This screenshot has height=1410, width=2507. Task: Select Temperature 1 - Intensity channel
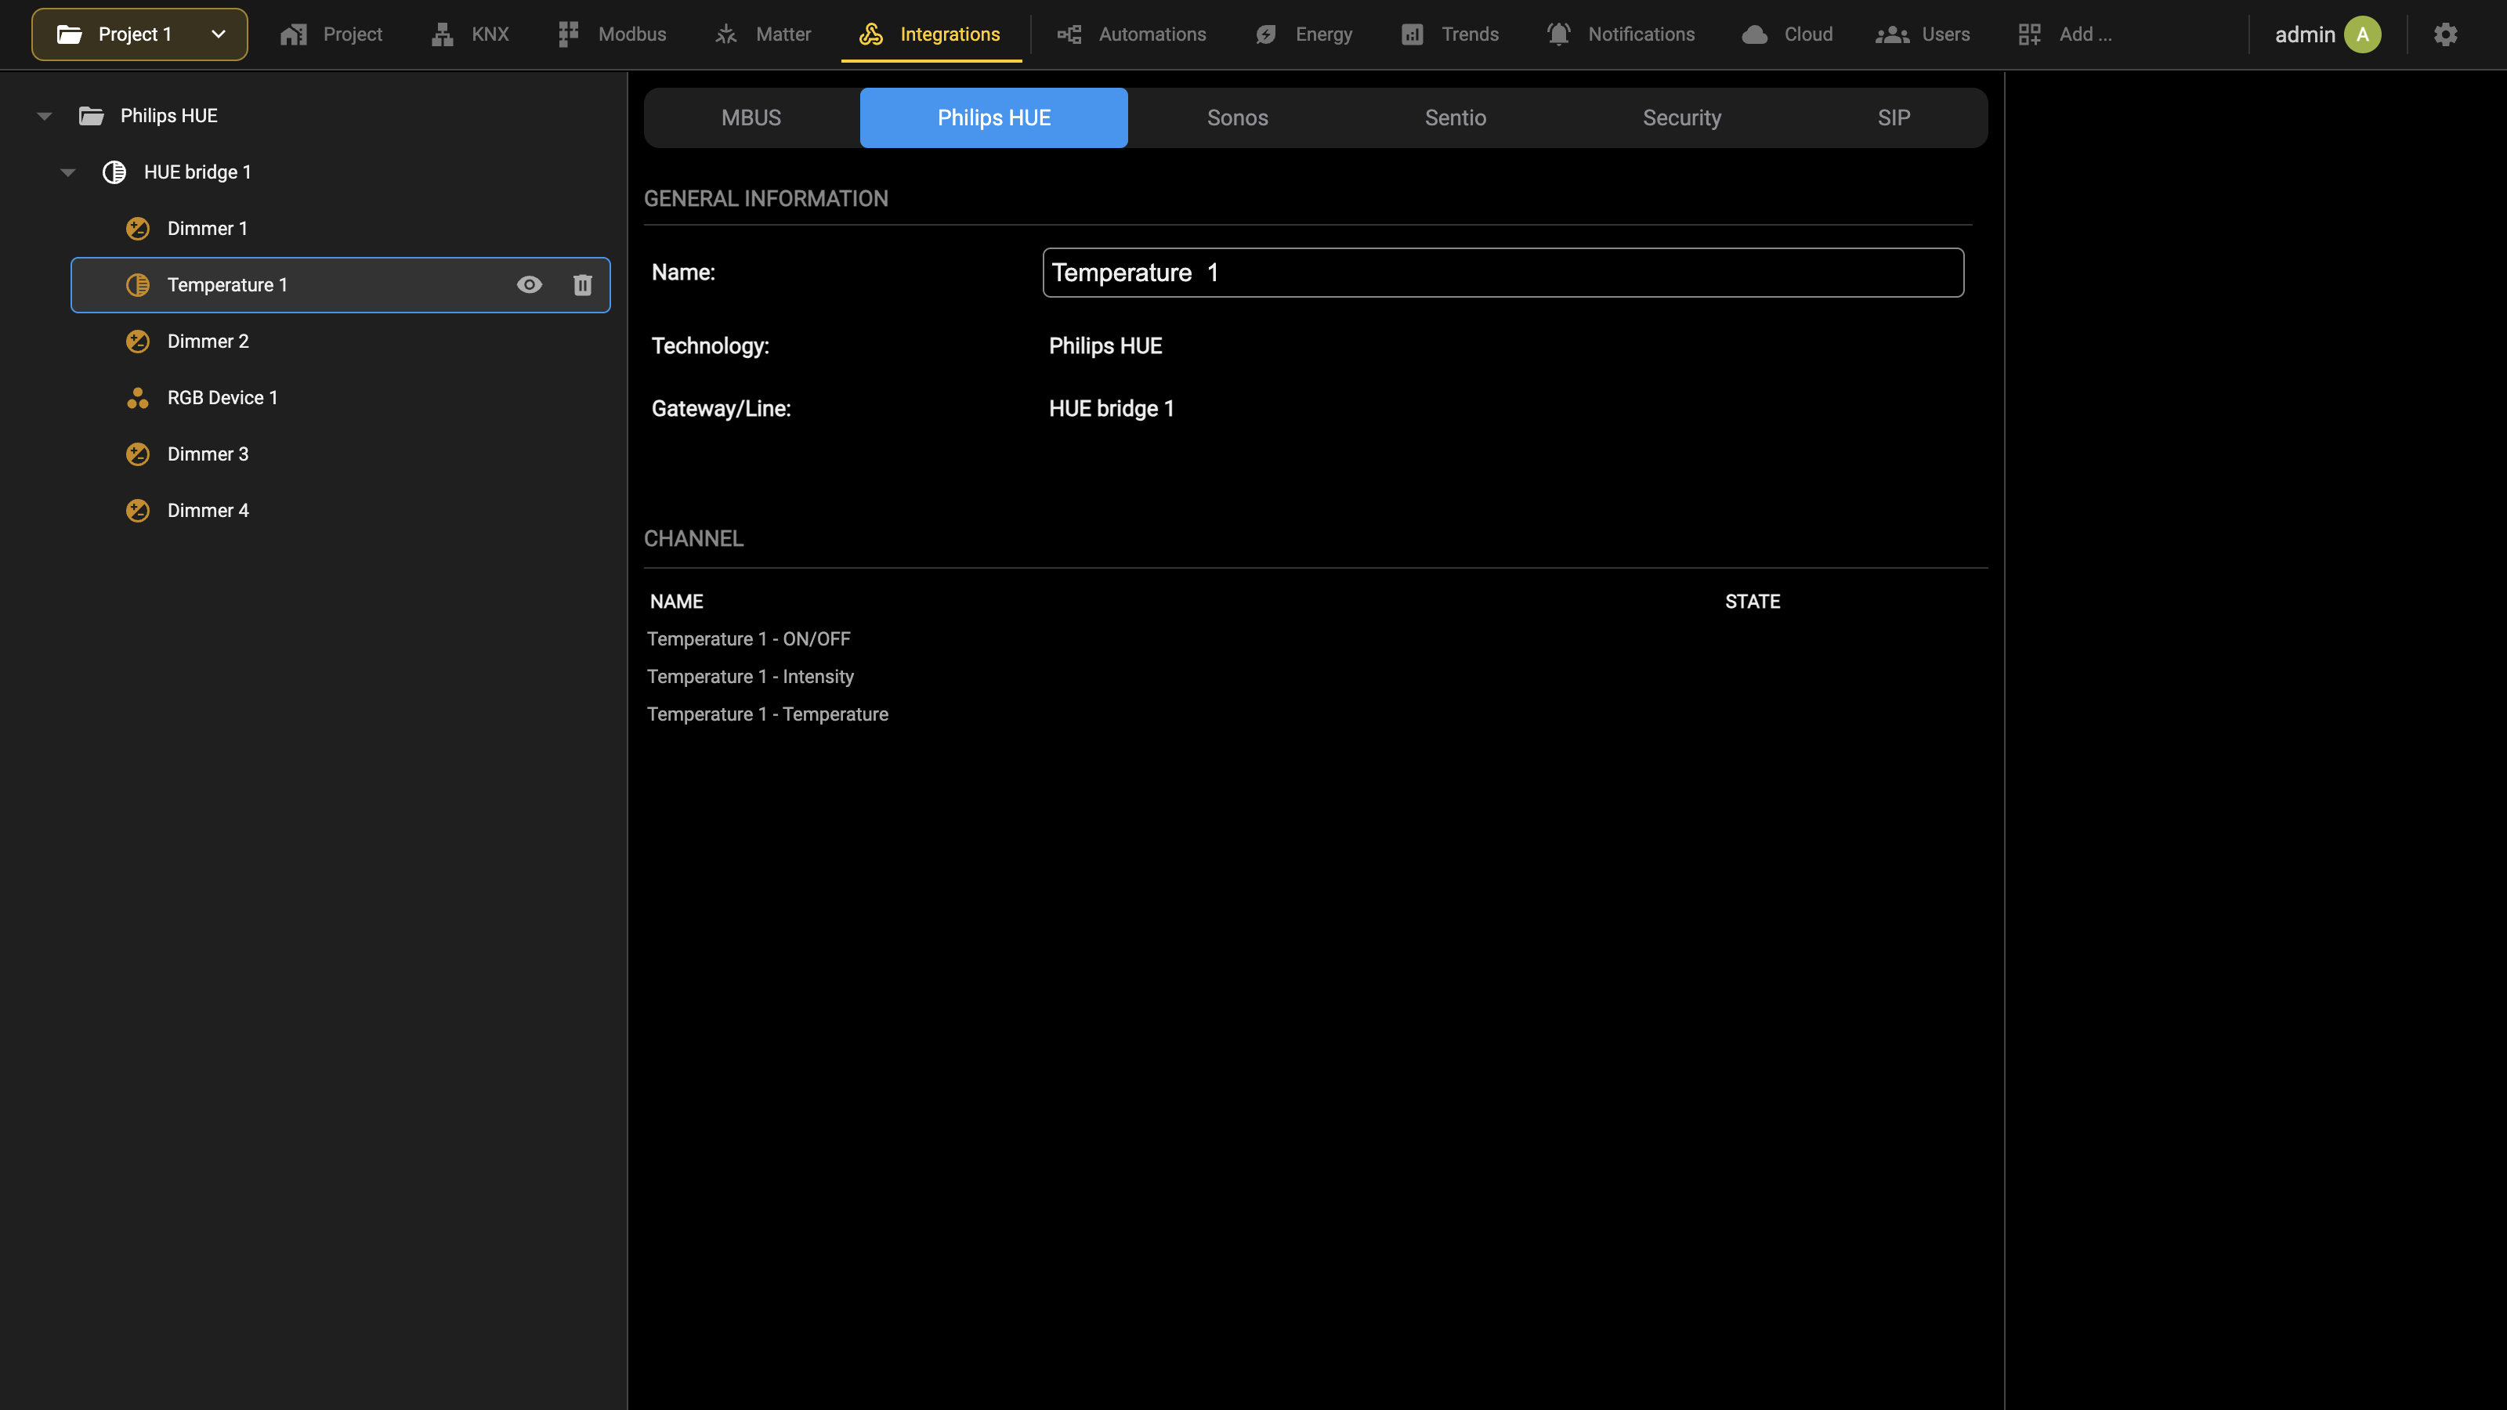(x=751, y=676)
